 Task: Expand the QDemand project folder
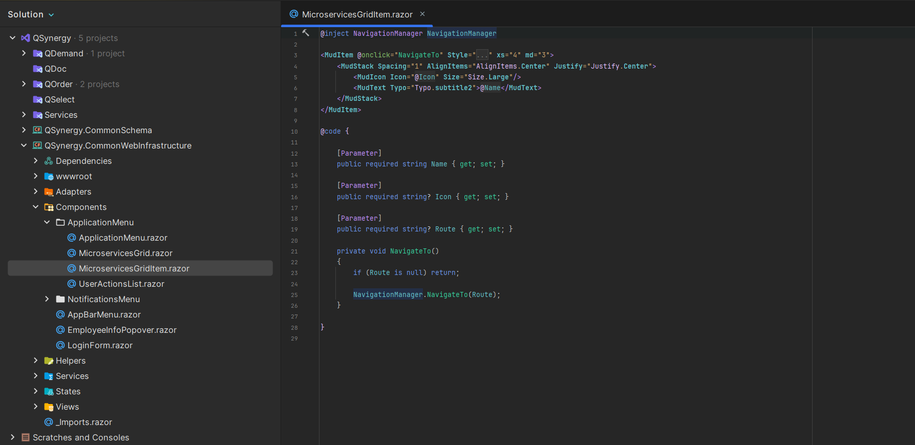(24, 53)
